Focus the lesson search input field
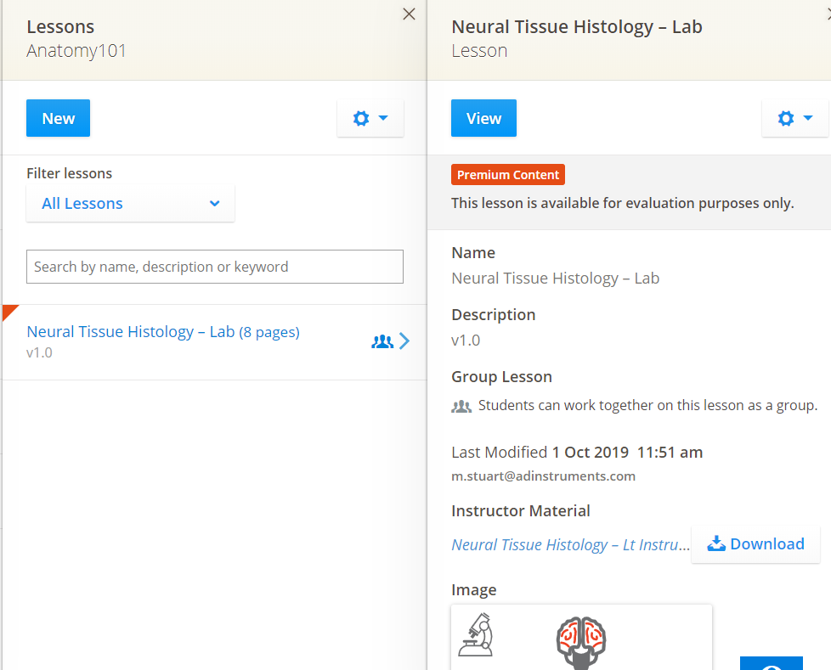Viewport: 831px width, 670px height. pos(215,267)
